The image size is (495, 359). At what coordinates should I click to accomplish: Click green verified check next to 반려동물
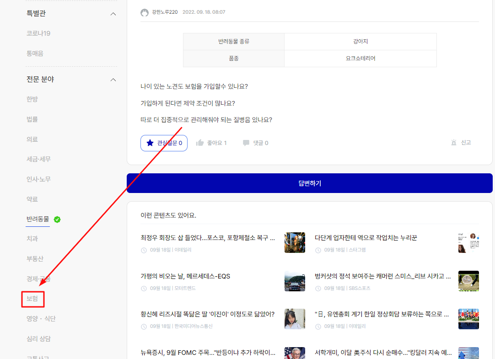point(57,220)
